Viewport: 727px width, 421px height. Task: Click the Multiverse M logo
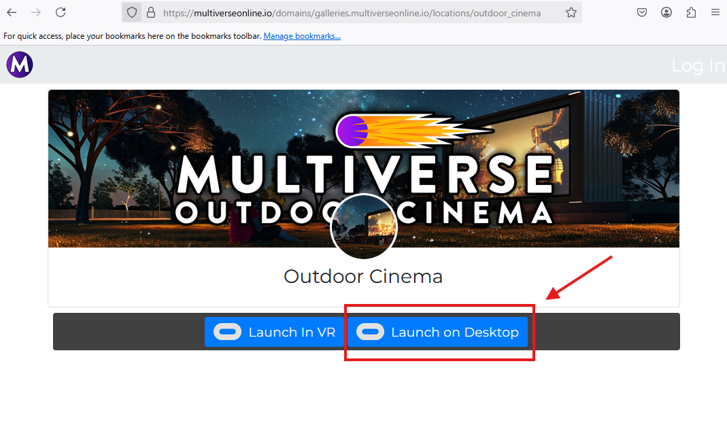click(19, 64)
